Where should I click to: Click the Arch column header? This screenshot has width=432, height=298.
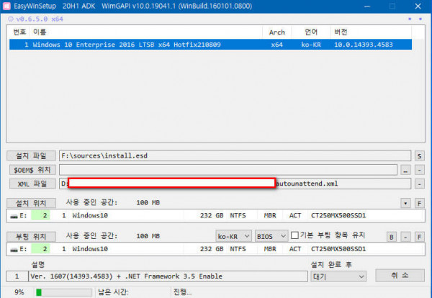277,32
